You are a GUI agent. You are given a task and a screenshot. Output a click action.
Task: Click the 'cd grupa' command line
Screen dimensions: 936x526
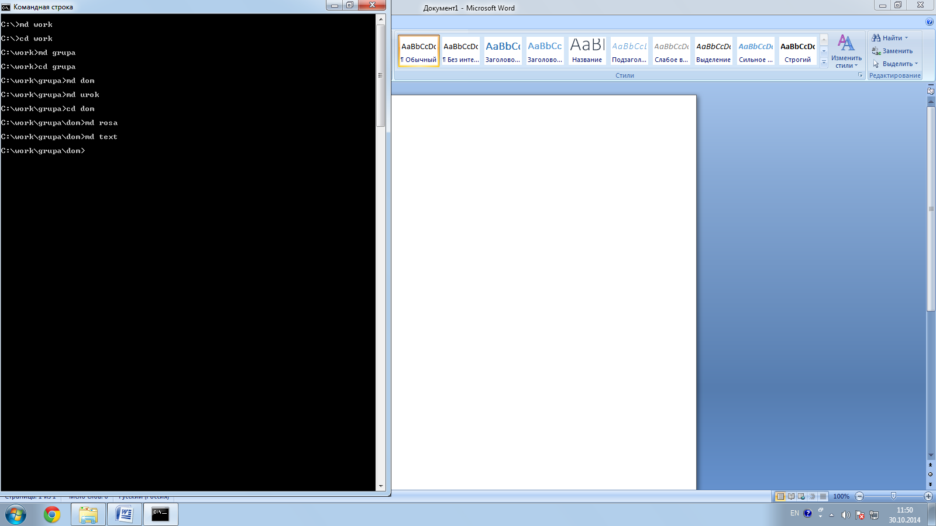pyautogui.click(x=39, y=67)
